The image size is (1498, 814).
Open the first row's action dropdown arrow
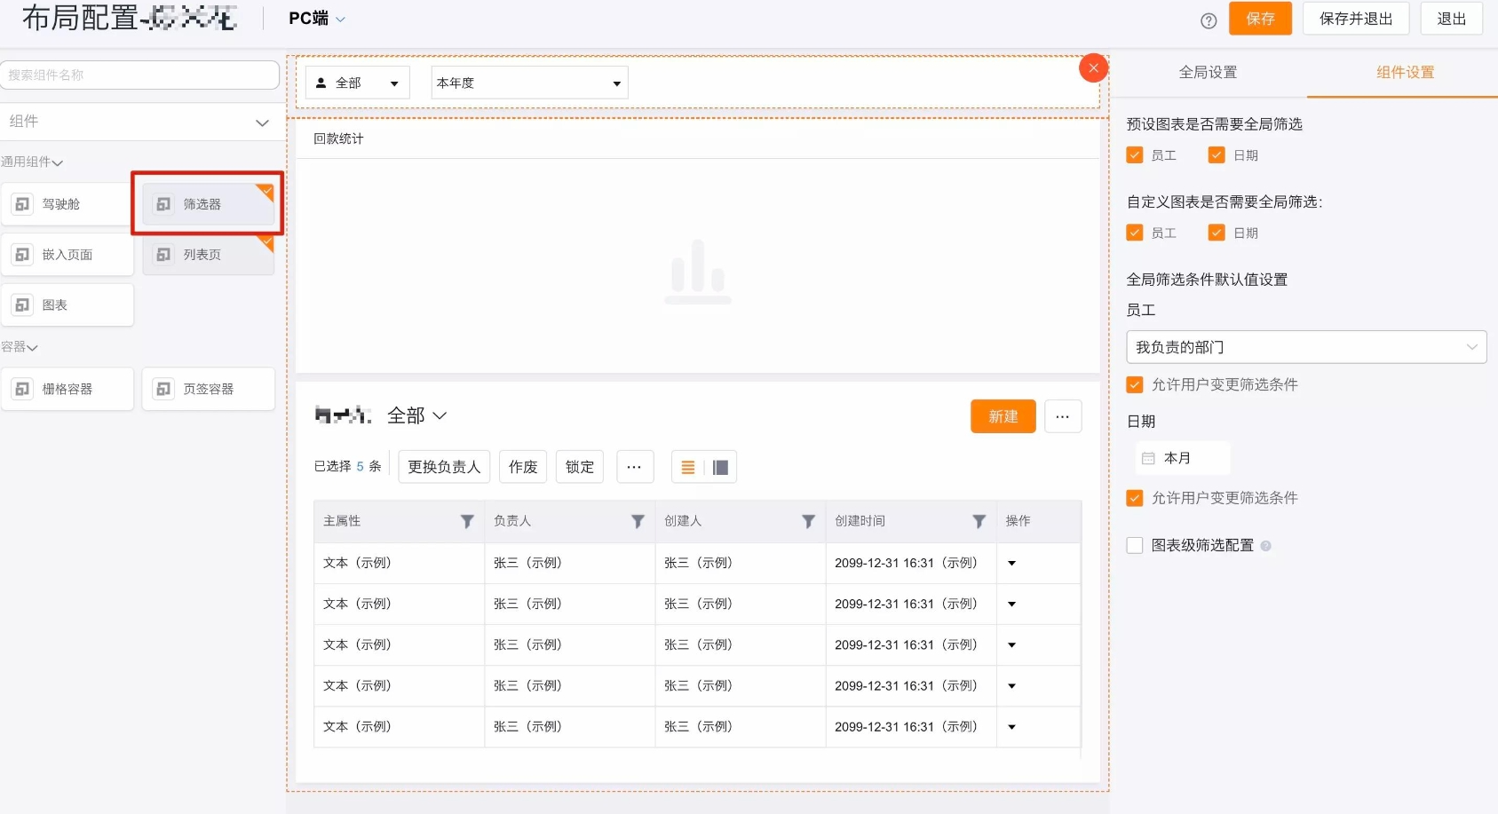pos(1011,564)
